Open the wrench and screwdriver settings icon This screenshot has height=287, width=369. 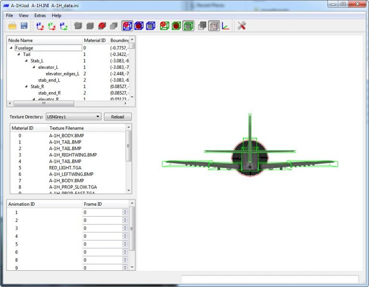[242, 26]
